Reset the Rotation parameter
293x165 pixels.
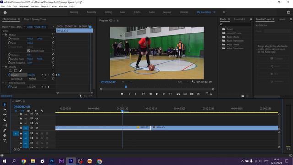tap(53, 55)
